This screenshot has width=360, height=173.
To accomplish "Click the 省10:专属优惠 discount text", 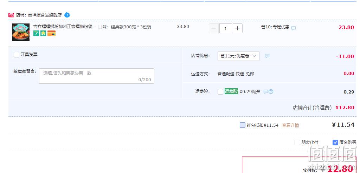I will pyautogui.click(x=275, y=27).
